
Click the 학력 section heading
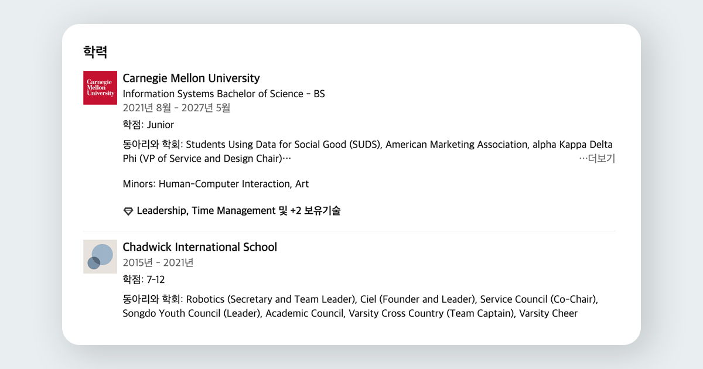point(95,52)
